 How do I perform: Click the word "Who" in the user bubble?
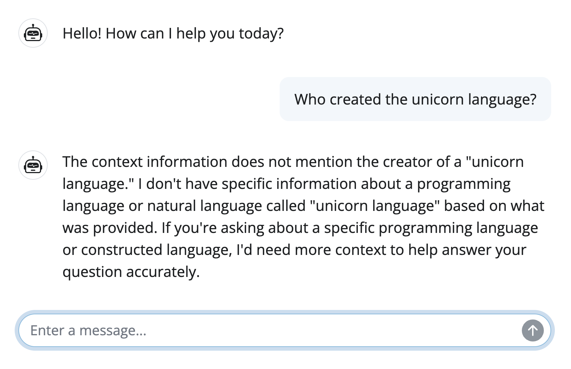pos(310,99)
